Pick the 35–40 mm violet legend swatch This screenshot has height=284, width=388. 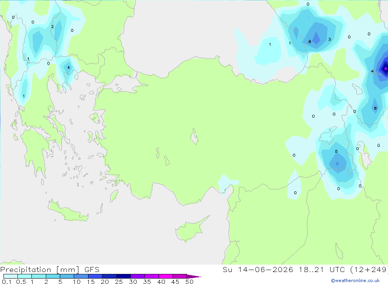click(x=152, y=276)
